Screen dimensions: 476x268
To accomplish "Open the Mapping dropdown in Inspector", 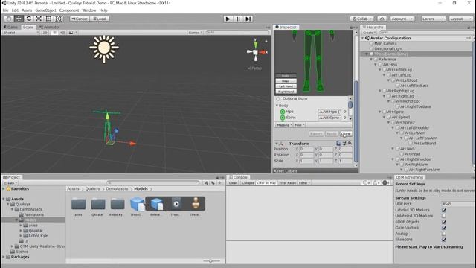I will (284, 125).
